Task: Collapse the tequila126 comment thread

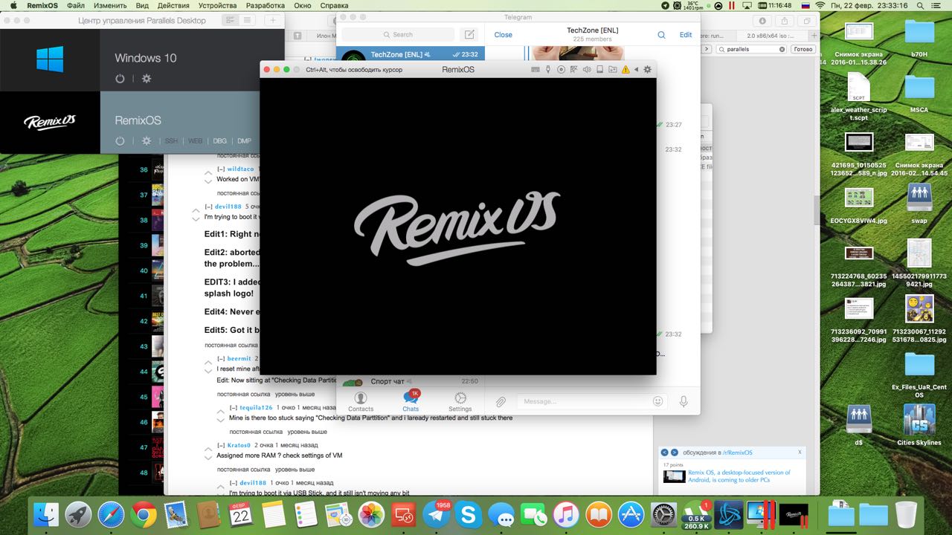Action: click(x=233, y=408)
